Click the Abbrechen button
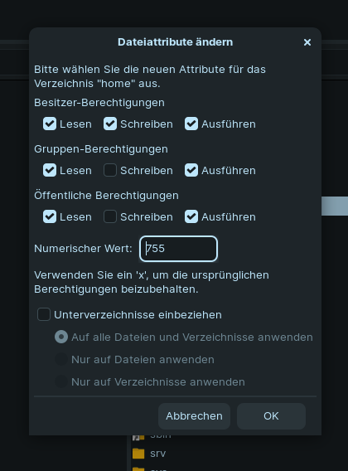The width and height of the screenshot is (348, 471). (x=194, y=416)
